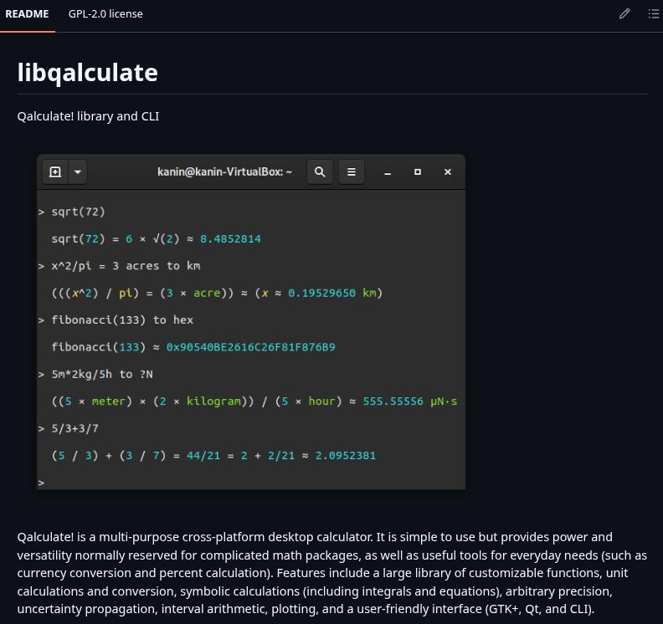Click the paragraph starting 'Qalculate! is a multi-purpose'

point(332,573)
